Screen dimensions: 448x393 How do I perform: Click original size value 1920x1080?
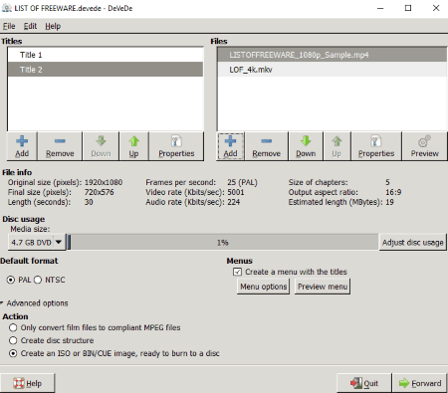point(104,182)
